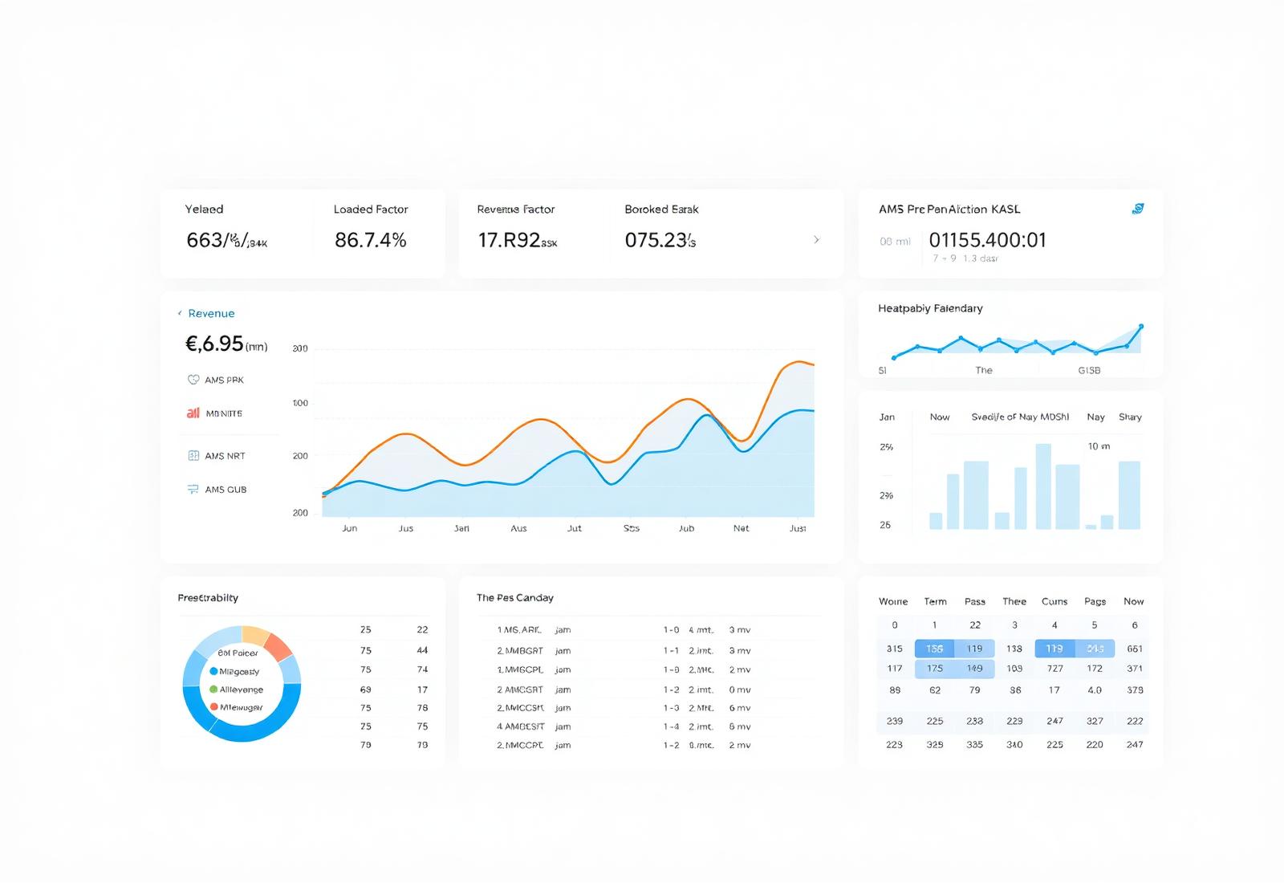Click the revenue total €,6.95

(214, 344)
